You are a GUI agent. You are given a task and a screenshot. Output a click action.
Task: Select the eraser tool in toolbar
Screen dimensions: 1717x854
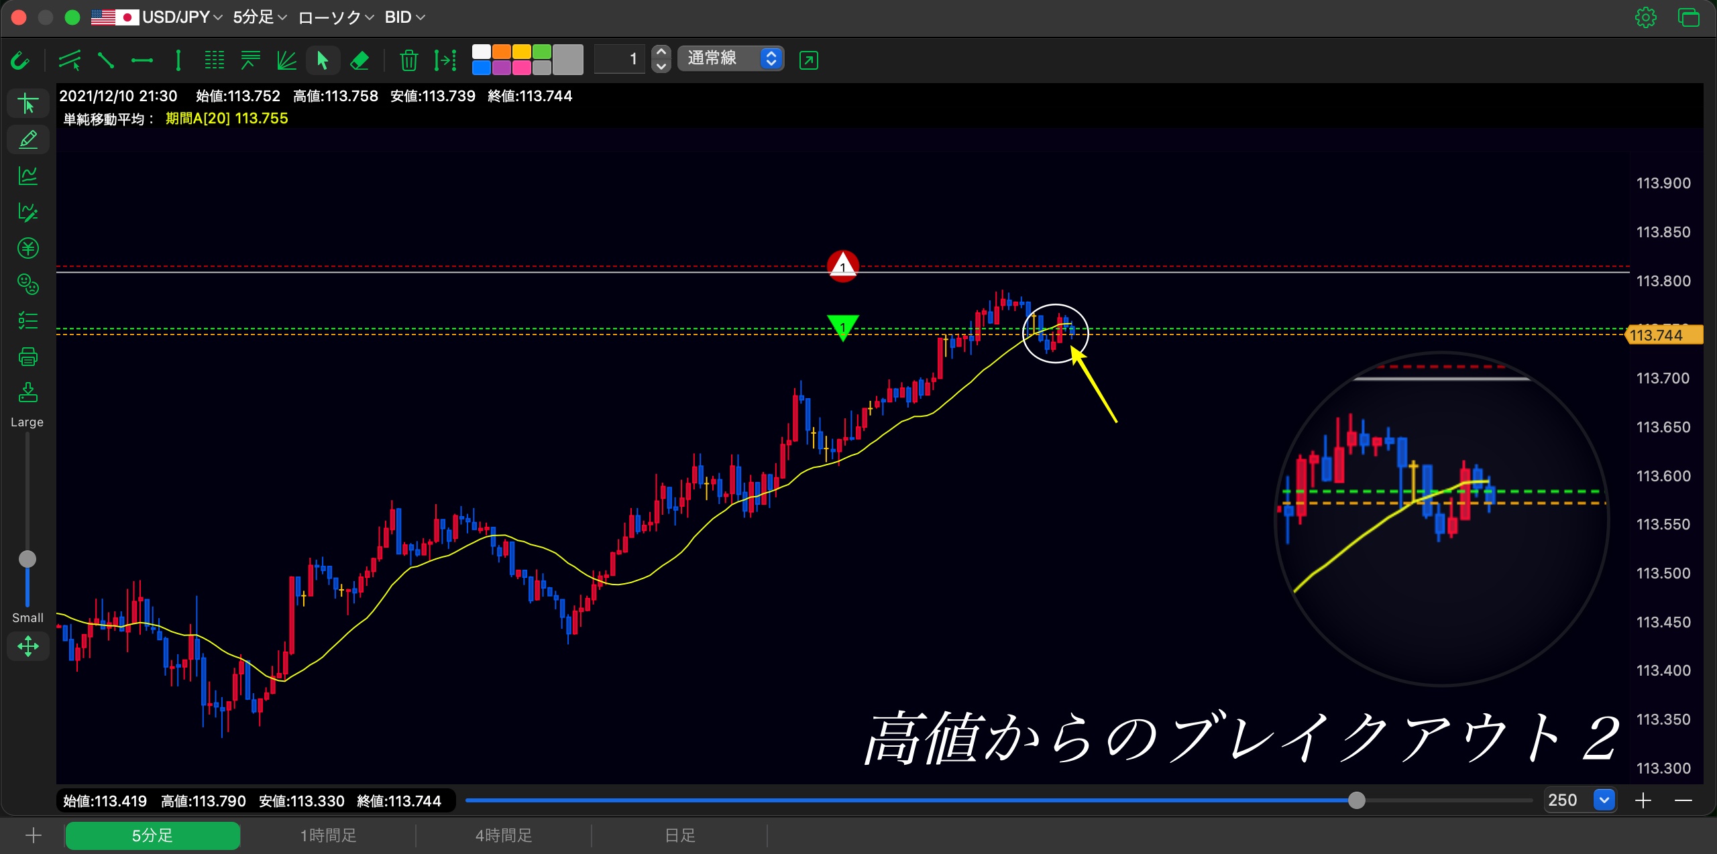[x=359, y=60]
